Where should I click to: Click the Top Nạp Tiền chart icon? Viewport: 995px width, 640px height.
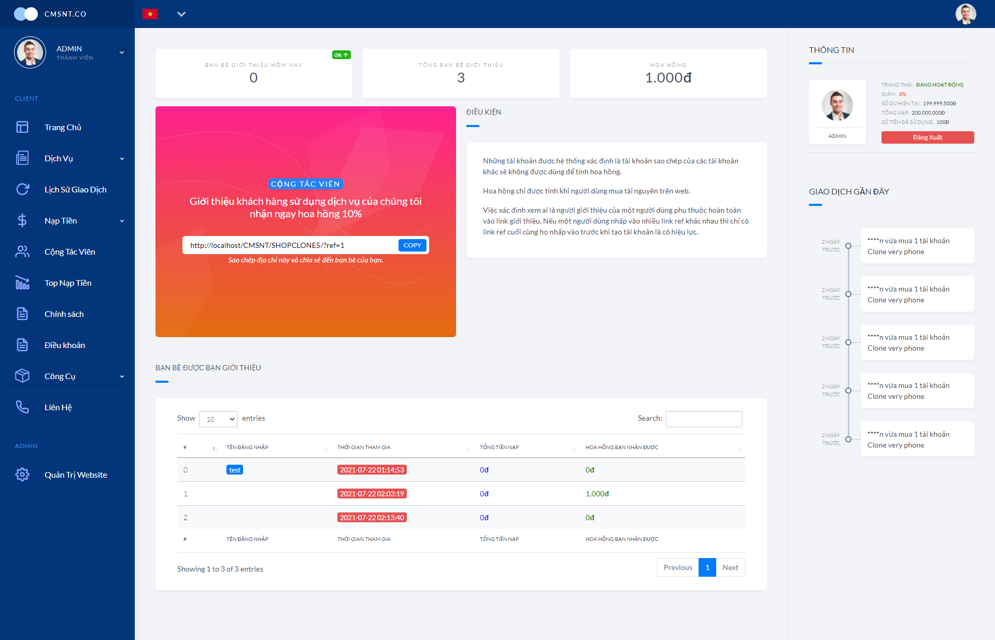22,283
